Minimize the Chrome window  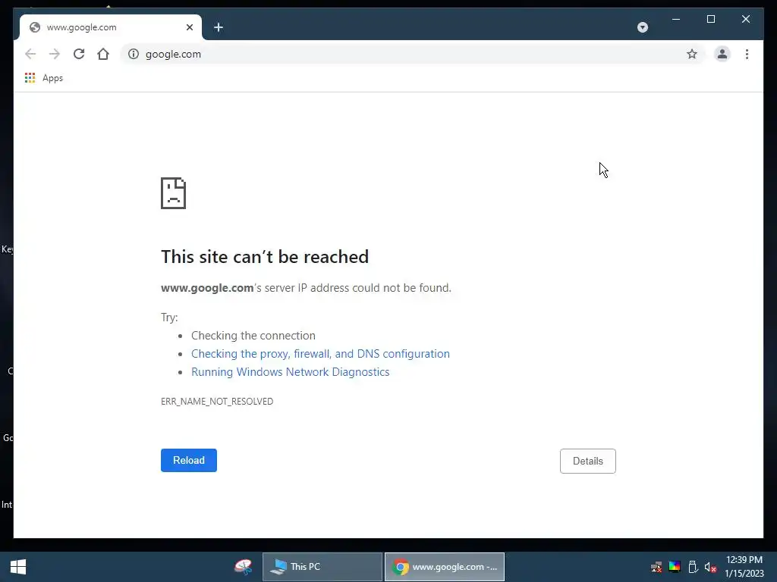(676, 19)
